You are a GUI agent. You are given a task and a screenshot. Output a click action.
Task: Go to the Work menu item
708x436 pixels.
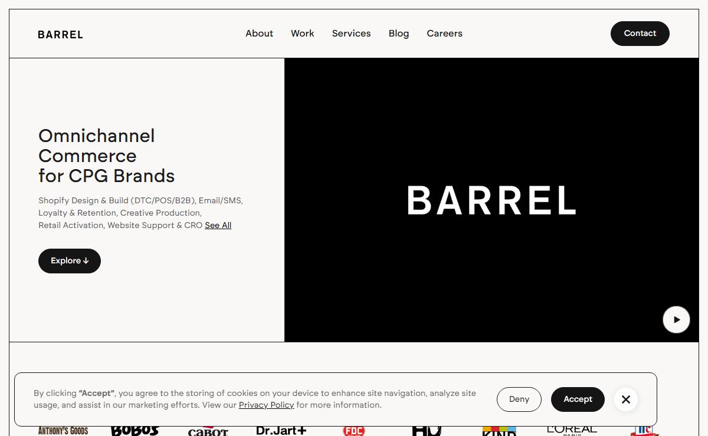pos(302,34)
